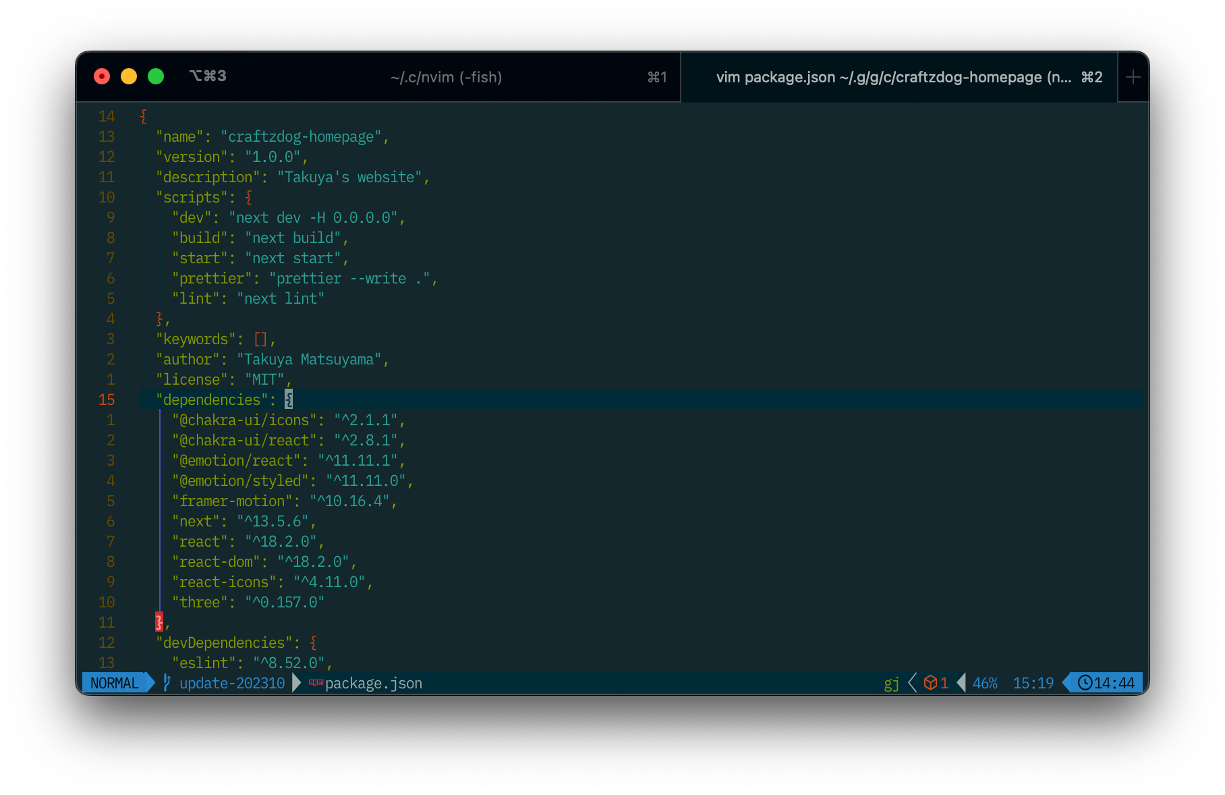Viewport: 1225px width, 795px height.
Task: Click the 15:19 cursor position indicator
Action: click(1033, 683)
